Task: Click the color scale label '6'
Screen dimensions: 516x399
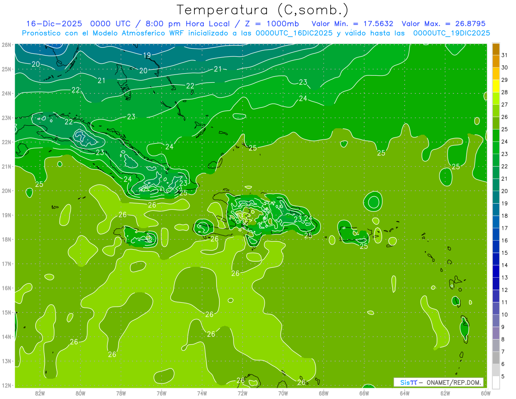Action: tap(503, 364)
